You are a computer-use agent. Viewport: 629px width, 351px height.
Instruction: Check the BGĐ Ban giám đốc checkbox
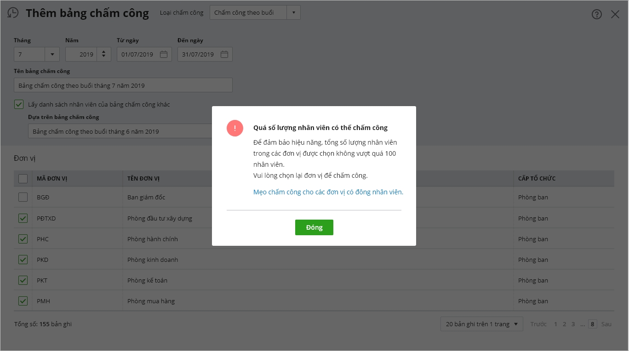pyautogui.click(x=23, y=197)
